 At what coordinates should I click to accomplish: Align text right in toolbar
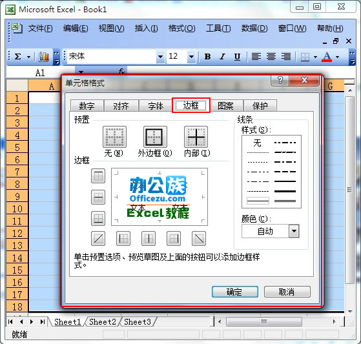[286, 56]
